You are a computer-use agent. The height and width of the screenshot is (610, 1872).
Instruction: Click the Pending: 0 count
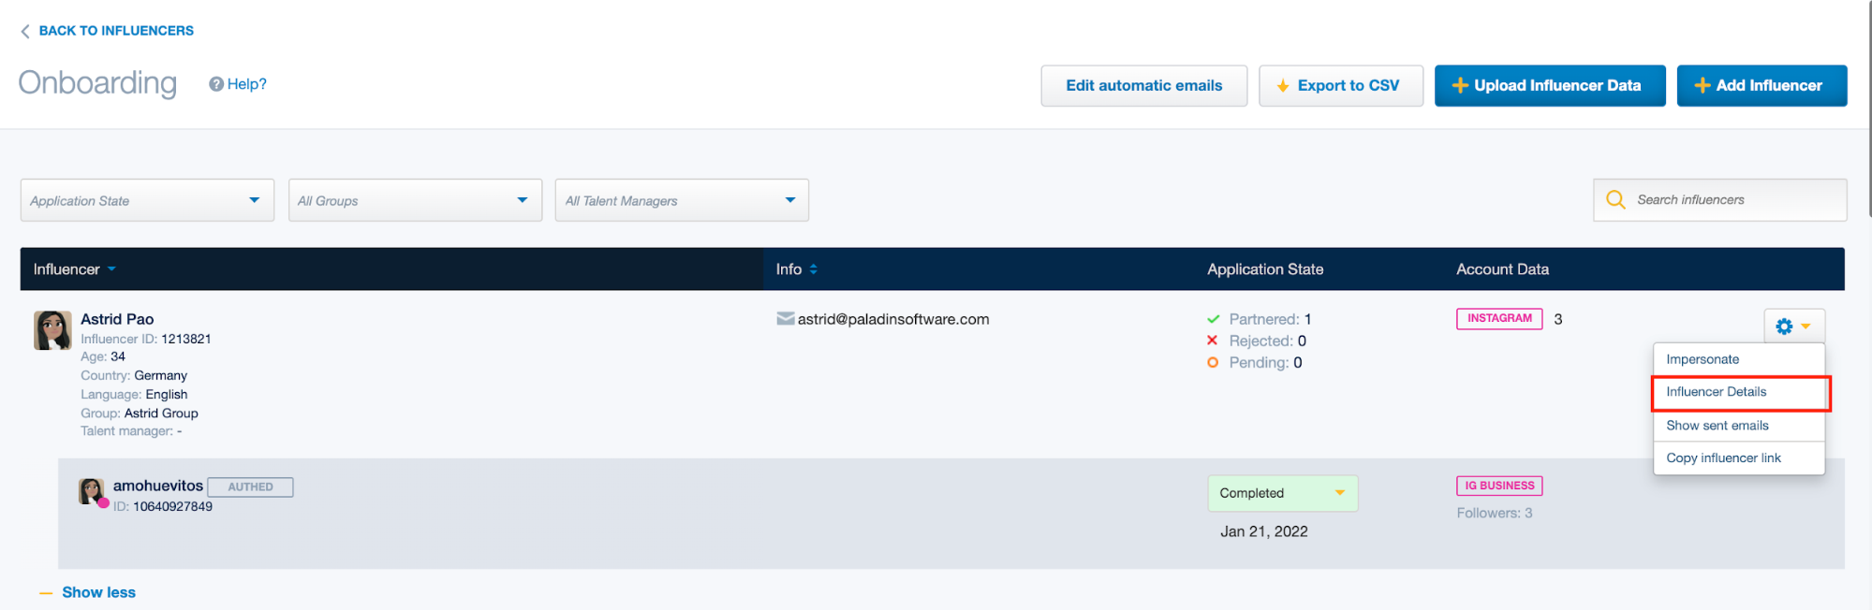1265,362
